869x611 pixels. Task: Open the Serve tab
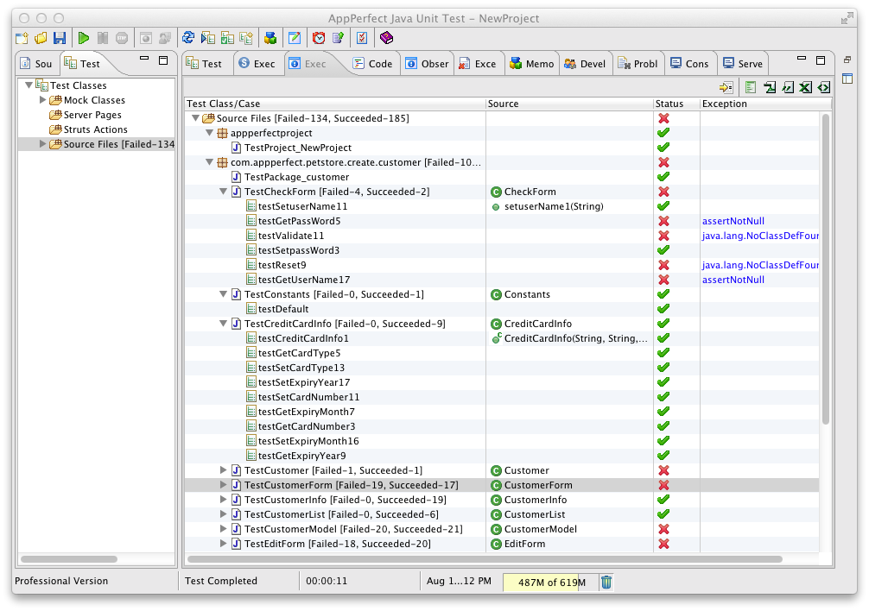tap(743, 64)
